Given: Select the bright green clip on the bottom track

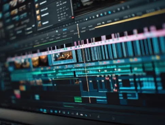Looking at the screenshot, I should coord(78,99).
